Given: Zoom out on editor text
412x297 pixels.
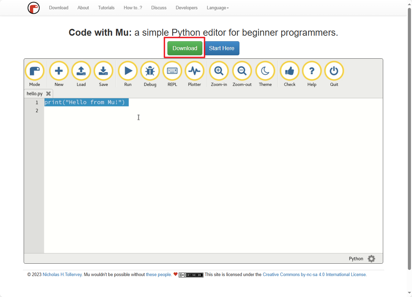Looking at the screenshot, I should 242,71.
